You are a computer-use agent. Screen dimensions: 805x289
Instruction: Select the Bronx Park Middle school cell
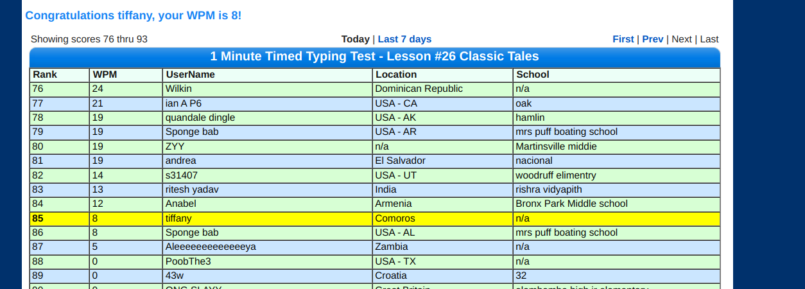(617, 204)
